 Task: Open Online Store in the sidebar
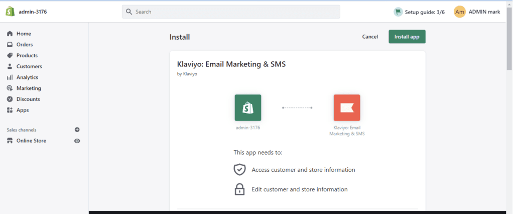31,141
